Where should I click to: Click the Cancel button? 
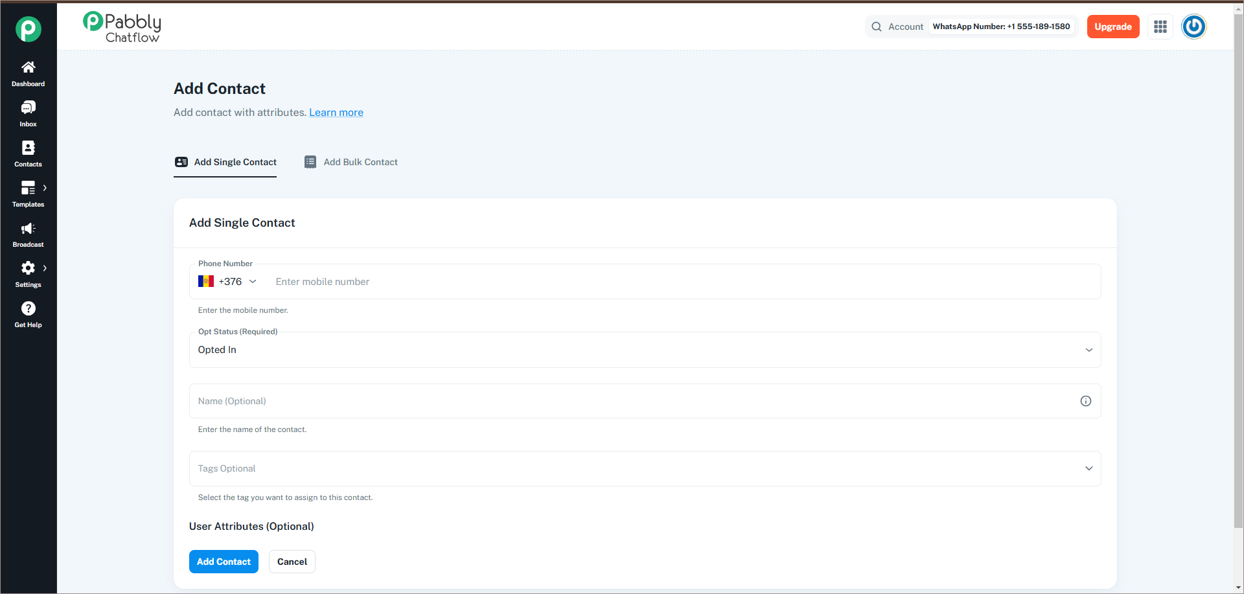[292, 562]
